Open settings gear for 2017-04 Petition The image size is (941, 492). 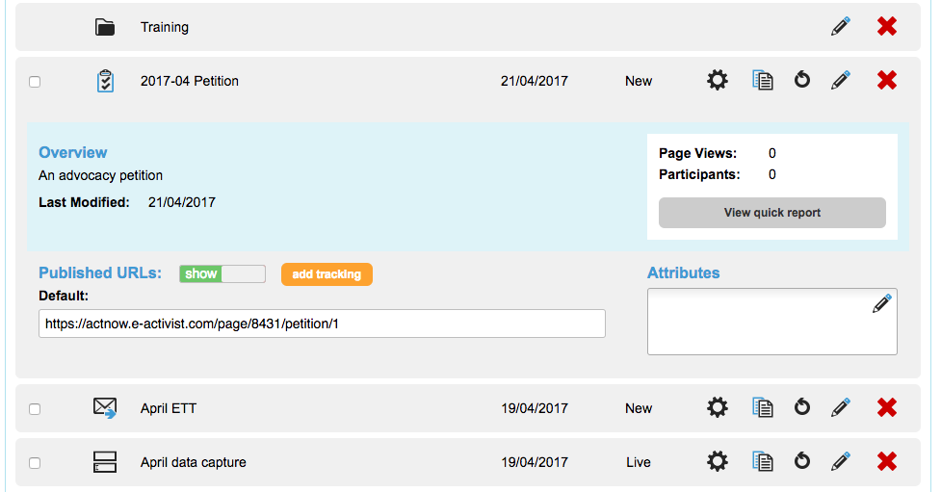coord(718,81)
